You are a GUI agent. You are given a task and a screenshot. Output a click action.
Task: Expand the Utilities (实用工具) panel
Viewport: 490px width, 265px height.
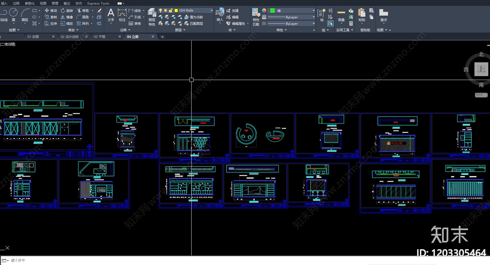pos(345,30)
